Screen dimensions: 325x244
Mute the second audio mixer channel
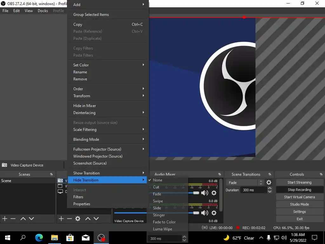[x=205, y=213]
